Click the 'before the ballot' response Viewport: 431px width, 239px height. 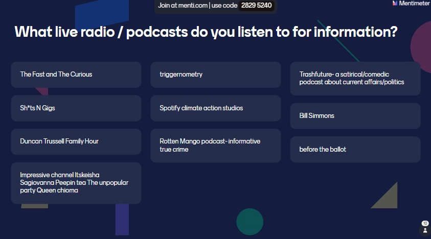355,150
